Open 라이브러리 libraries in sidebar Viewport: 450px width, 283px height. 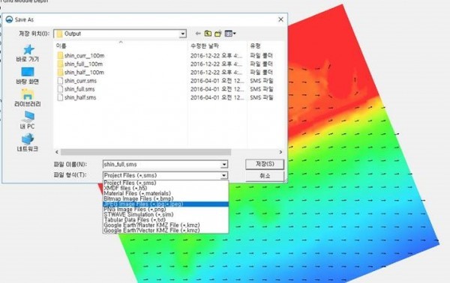[x=28, y=98]
